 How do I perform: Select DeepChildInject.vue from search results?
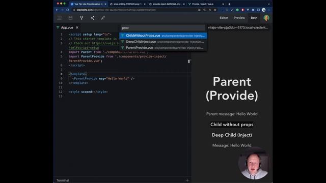tap(163, 42)
